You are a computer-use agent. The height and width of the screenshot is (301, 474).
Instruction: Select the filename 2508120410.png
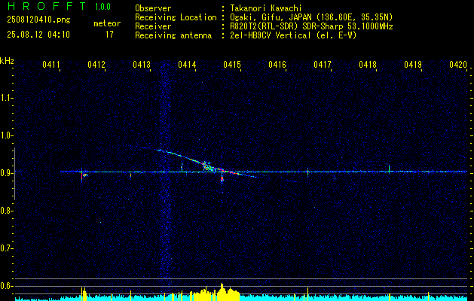38,20
